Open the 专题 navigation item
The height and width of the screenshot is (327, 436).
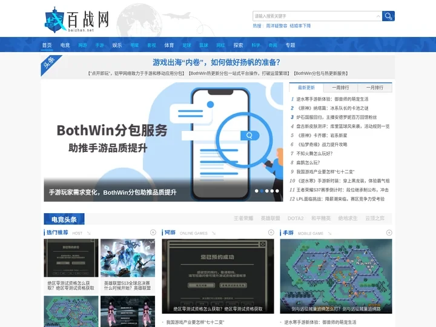tap(290, 45)
